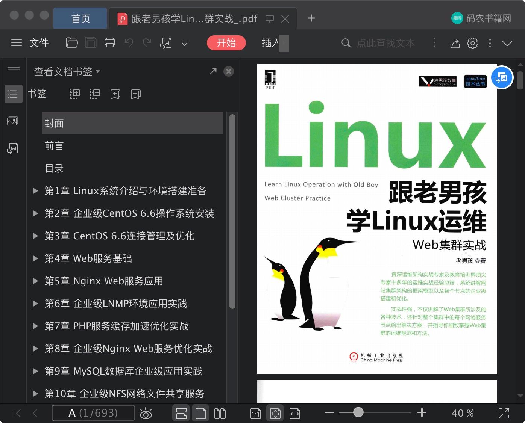Screen dimensions: 525x423
Task: Switch to the 首页 tab
Action: point(80,18)
